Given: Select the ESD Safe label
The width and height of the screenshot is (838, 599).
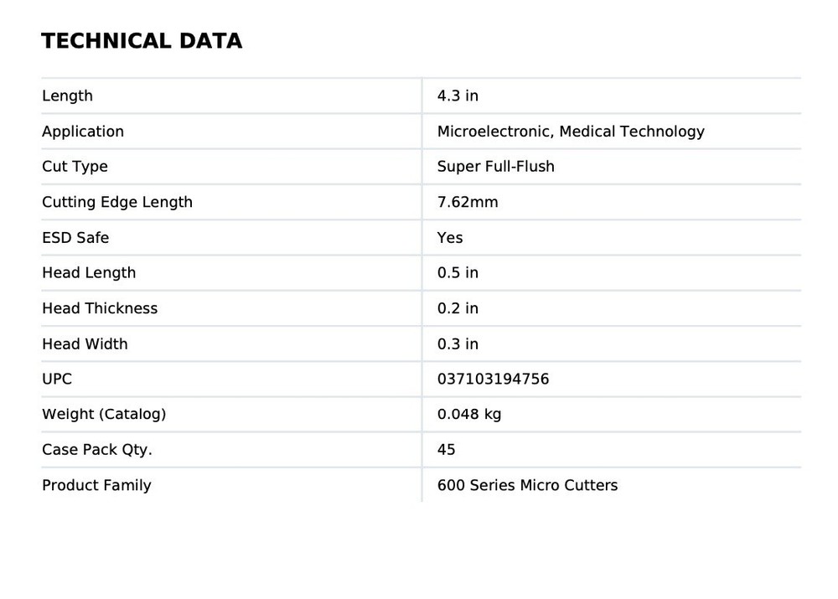Looking at the screenshot, I should click(x=75, y=238).
